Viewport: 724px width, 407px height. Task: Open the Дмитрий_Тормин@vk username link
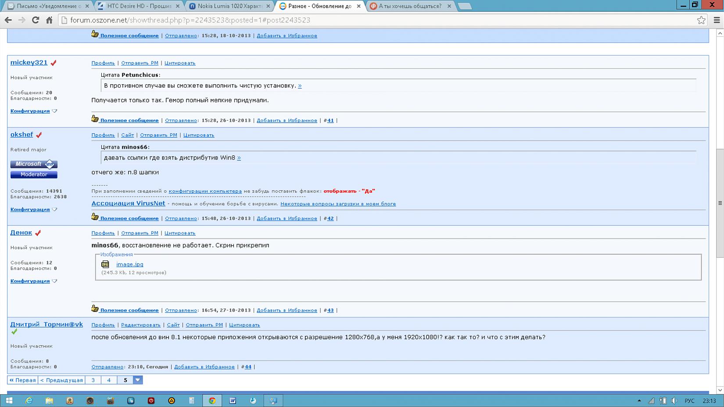[x=47, y=324]
